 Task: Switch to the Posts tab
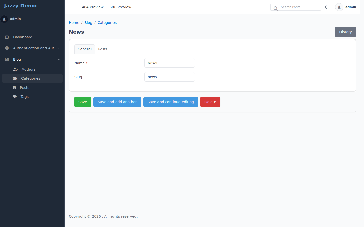[x=103, y=49]
